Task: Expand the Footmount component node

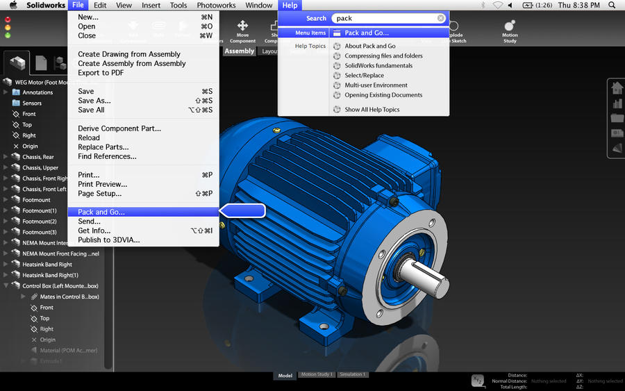Action: [x=6, y=200]
